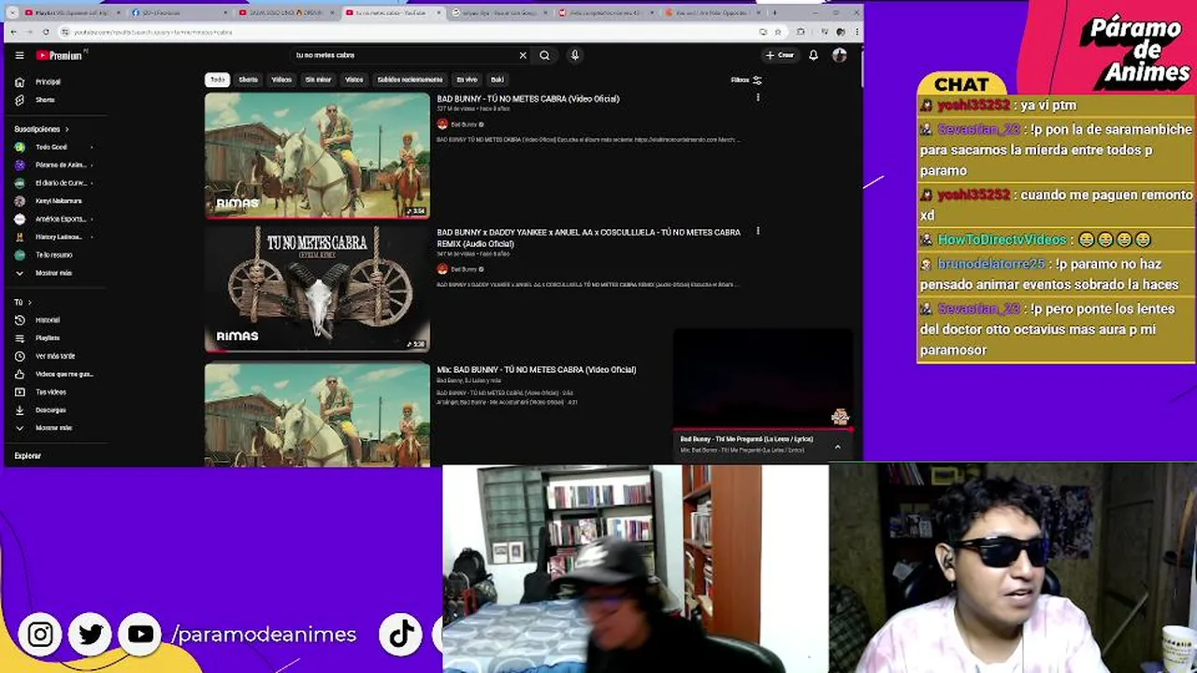Seek on the miniplayer red progress bar
Viewport: 1197px width, 673px height.
click(762, 430)
